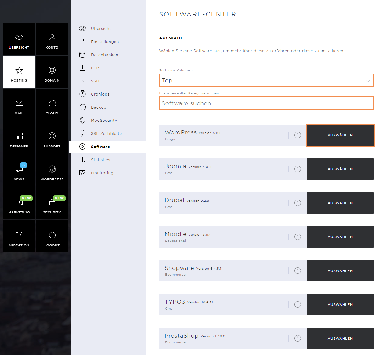
Task: Click the Logout power tile
Action: [x=52, y=237]
